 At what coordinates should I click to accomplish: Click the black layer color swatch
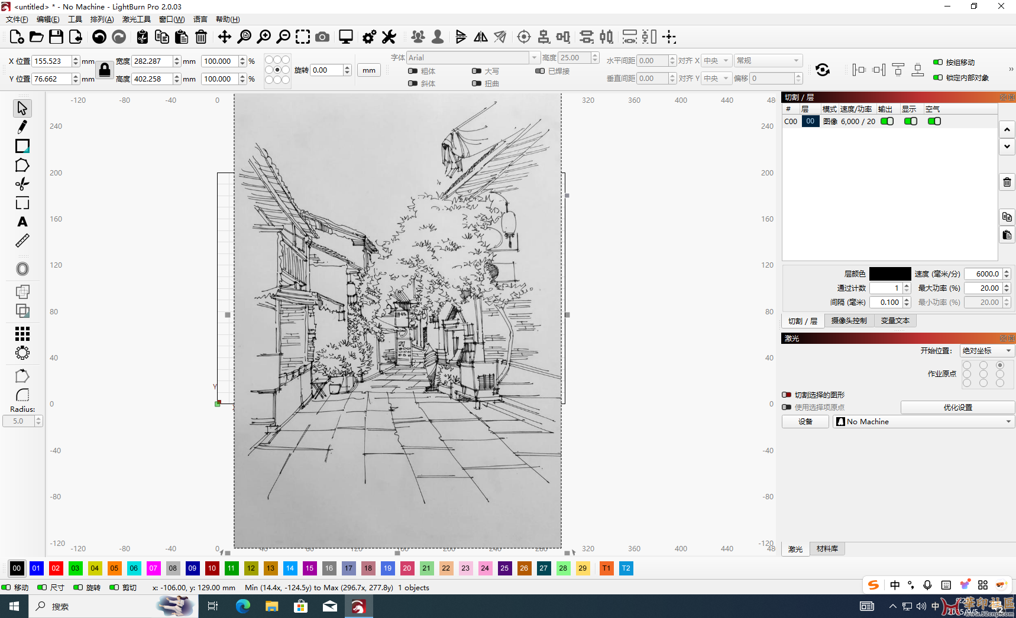(x=890, y=274)
